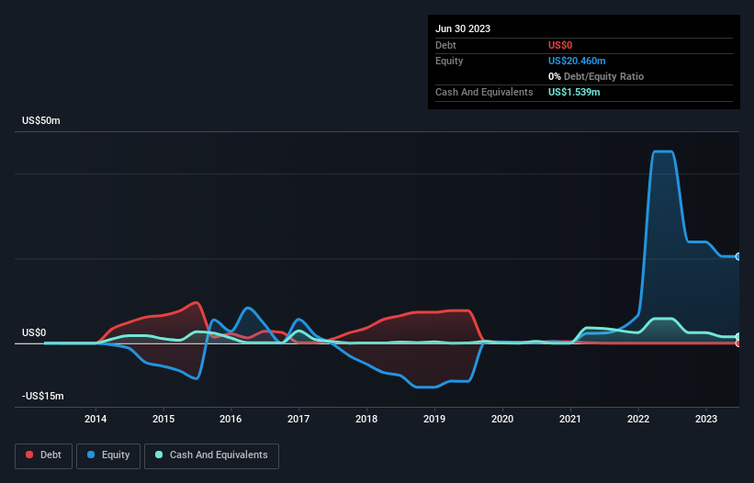Click the 2016 x-axis label
The height and width of the screenshot is (483, 754).
point(231,419)
